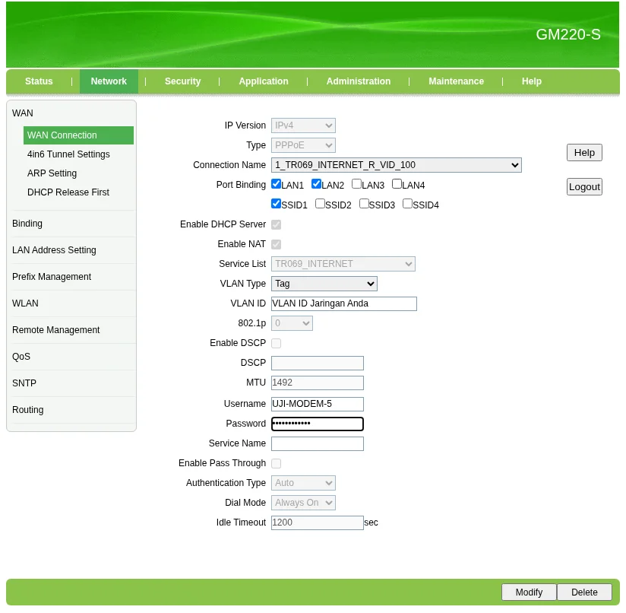Toggle the Enable NAT checkbox
626x613 pixels.
pos(276,244)
